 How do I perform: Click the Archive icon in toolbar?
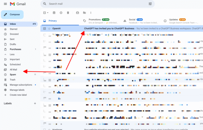click(x=54, y=13)
